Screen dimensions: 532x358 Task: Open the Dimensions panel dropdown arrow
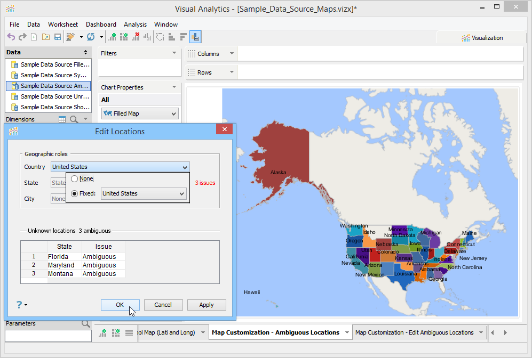pyautogui.click(x=85, y=119)
